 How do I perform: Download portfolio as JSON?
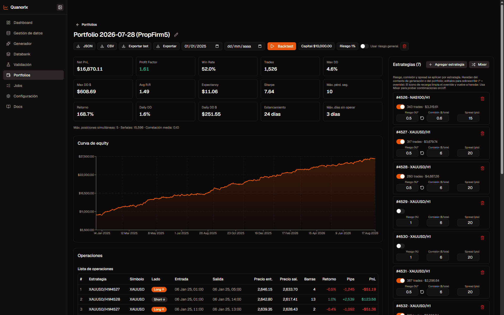(84, 46)
